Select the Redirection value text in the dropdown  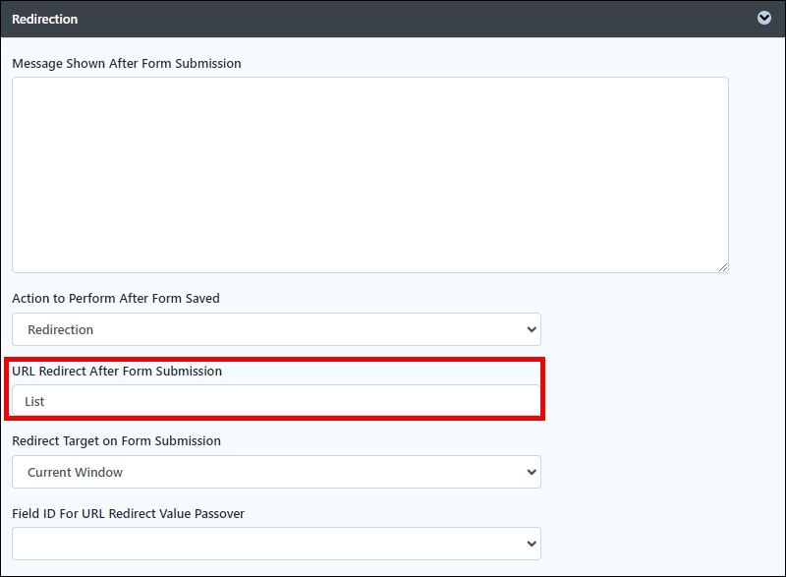tap(60, 330)
